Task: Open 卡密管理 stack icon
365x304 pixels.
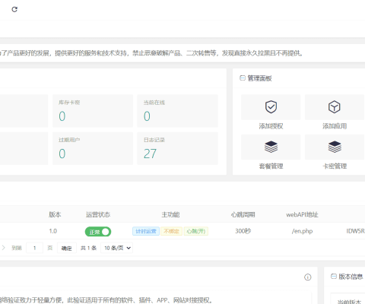Action: pos(335,147)
